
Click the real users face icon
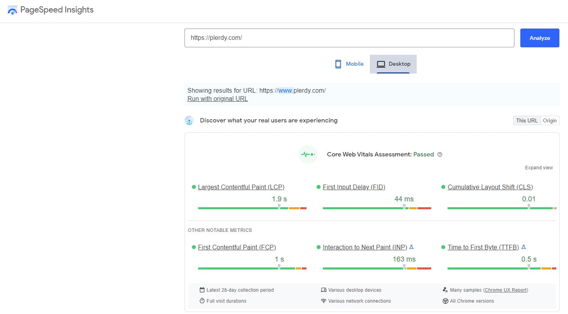[189, 120]
